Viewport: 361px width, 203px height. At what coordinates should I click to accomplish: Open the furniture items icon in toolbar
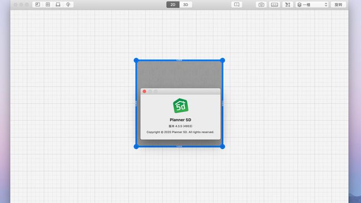click(x=58, y=4)
